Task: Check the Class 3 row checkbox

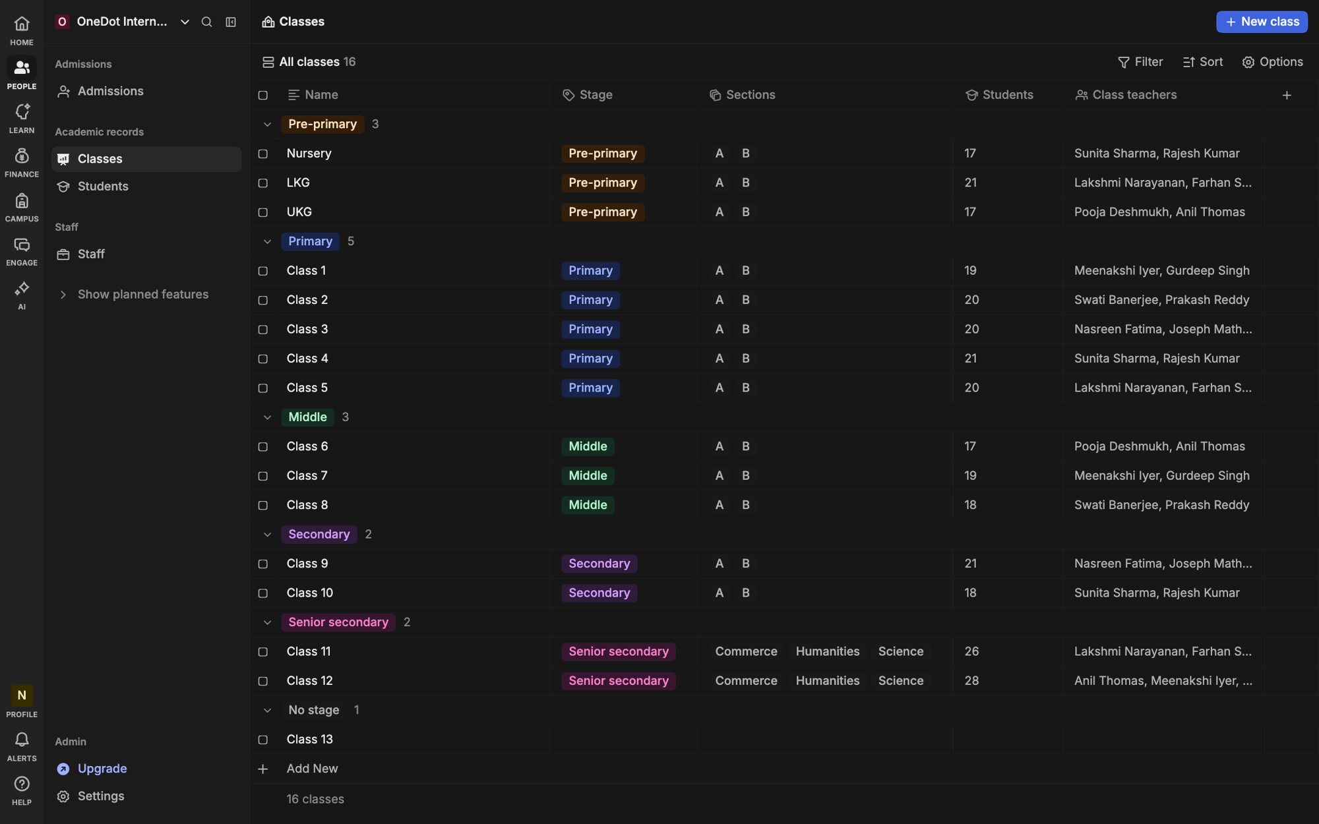Action: coord(262,330)
